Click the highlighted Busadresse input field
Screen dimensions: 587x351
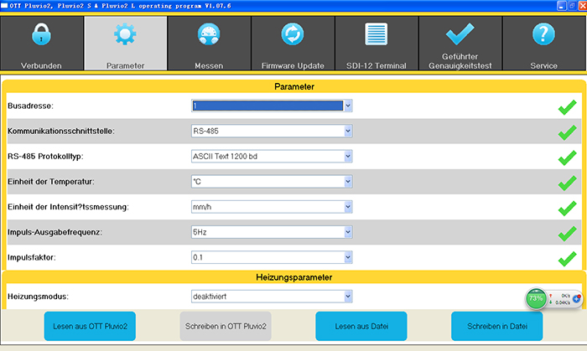[x=268, y=106]
